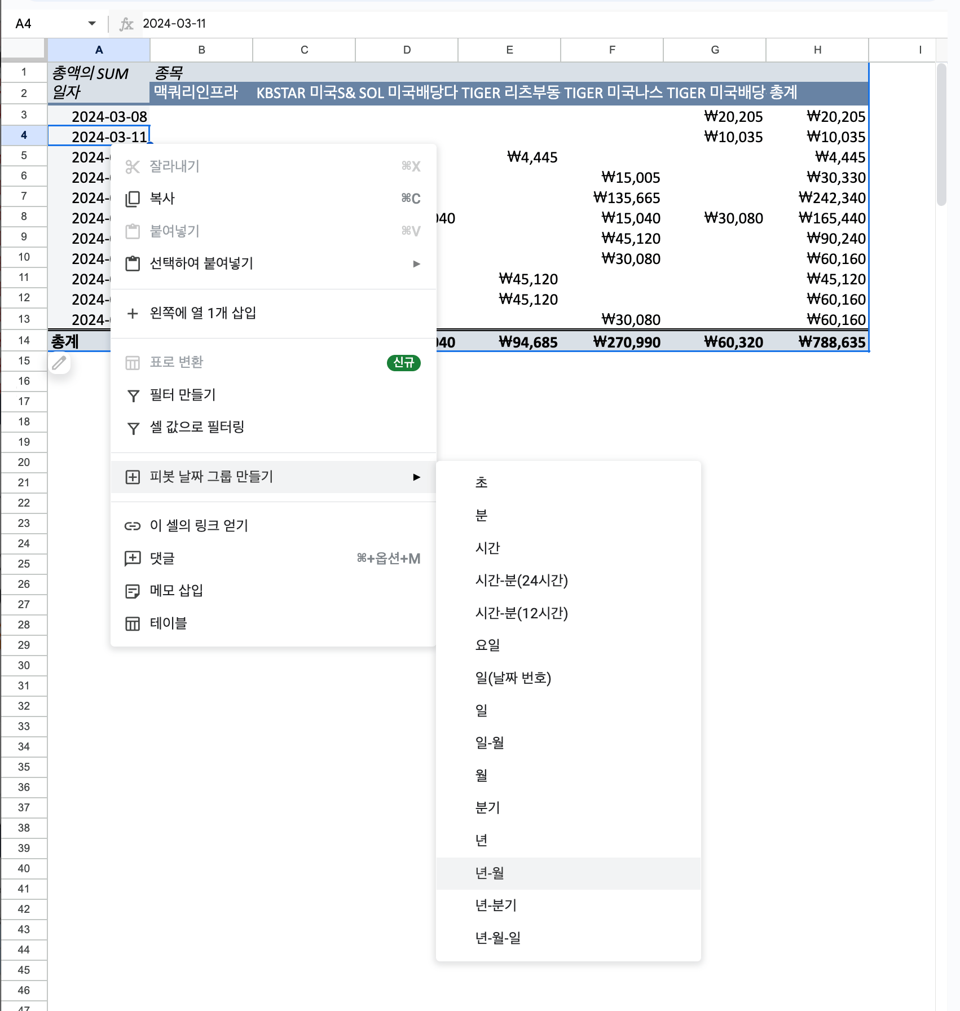Viewport: 960px width, 1011px height.
Task: Click the link icon beside 이 셀의 링크 얻기
Action: (x=133, y=526)
